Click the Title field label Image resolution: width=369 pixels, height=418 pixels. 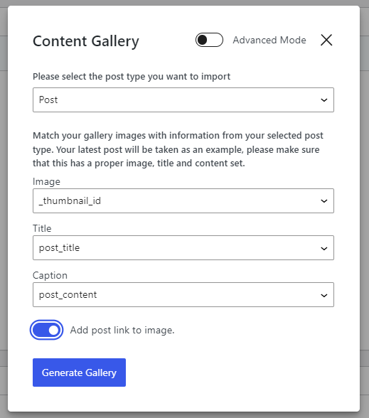click(x=42, y=228)
